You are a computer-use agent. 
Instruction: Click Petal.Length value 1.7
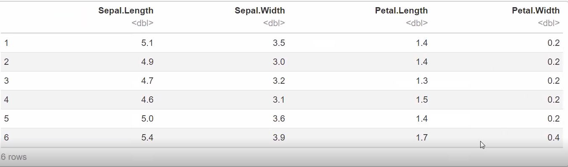pyautogui.click(x=422, y=138)
